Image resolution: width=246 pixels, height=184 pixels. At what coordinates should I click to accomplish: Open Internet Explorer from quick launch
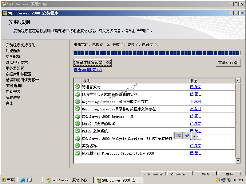(23, 180)
